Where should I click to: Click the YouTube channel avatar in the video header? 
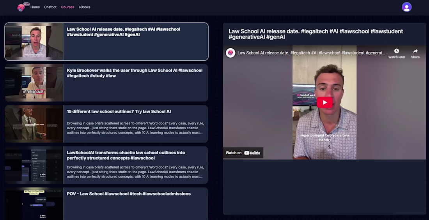click(230, 53)
